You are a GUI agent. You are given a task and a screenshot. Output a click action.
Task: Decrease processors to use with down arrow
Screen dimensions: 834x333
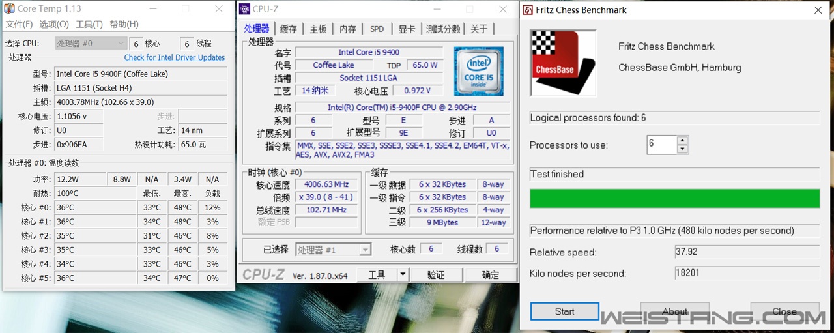pos(682,149)
